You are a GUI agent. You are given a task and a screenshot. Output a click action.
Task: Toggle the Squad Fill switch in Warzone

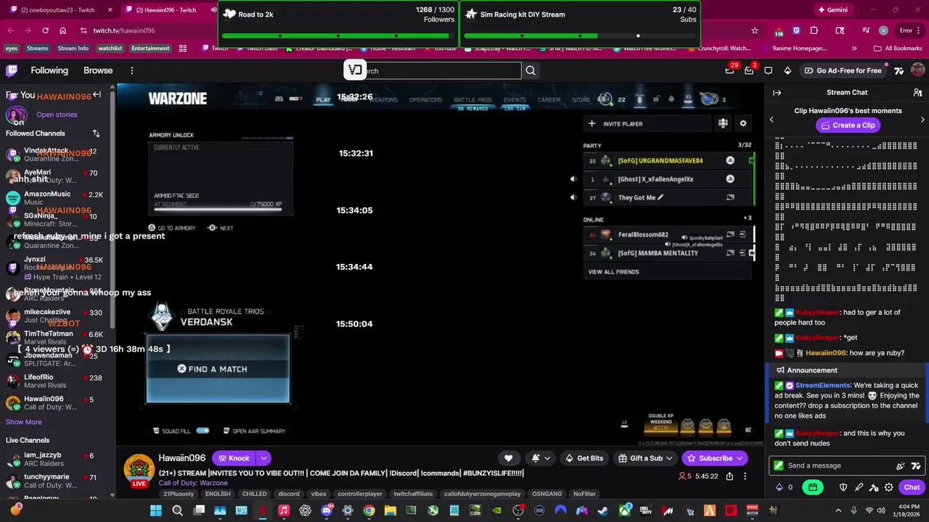tap(202, 431)
